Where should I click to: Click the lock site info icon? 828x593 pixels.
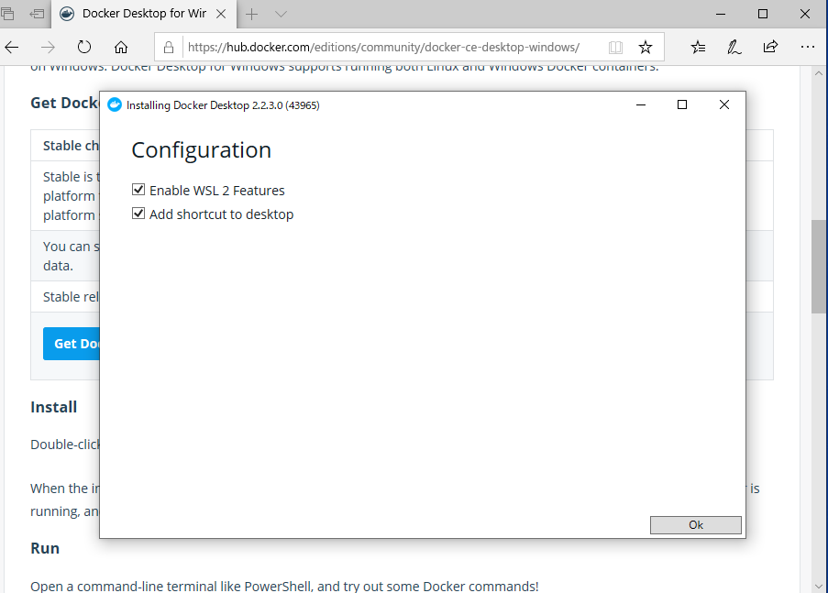(169, 47)
